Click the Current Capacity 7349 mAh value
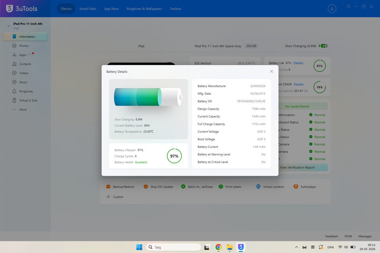 (x=258, y=117)
